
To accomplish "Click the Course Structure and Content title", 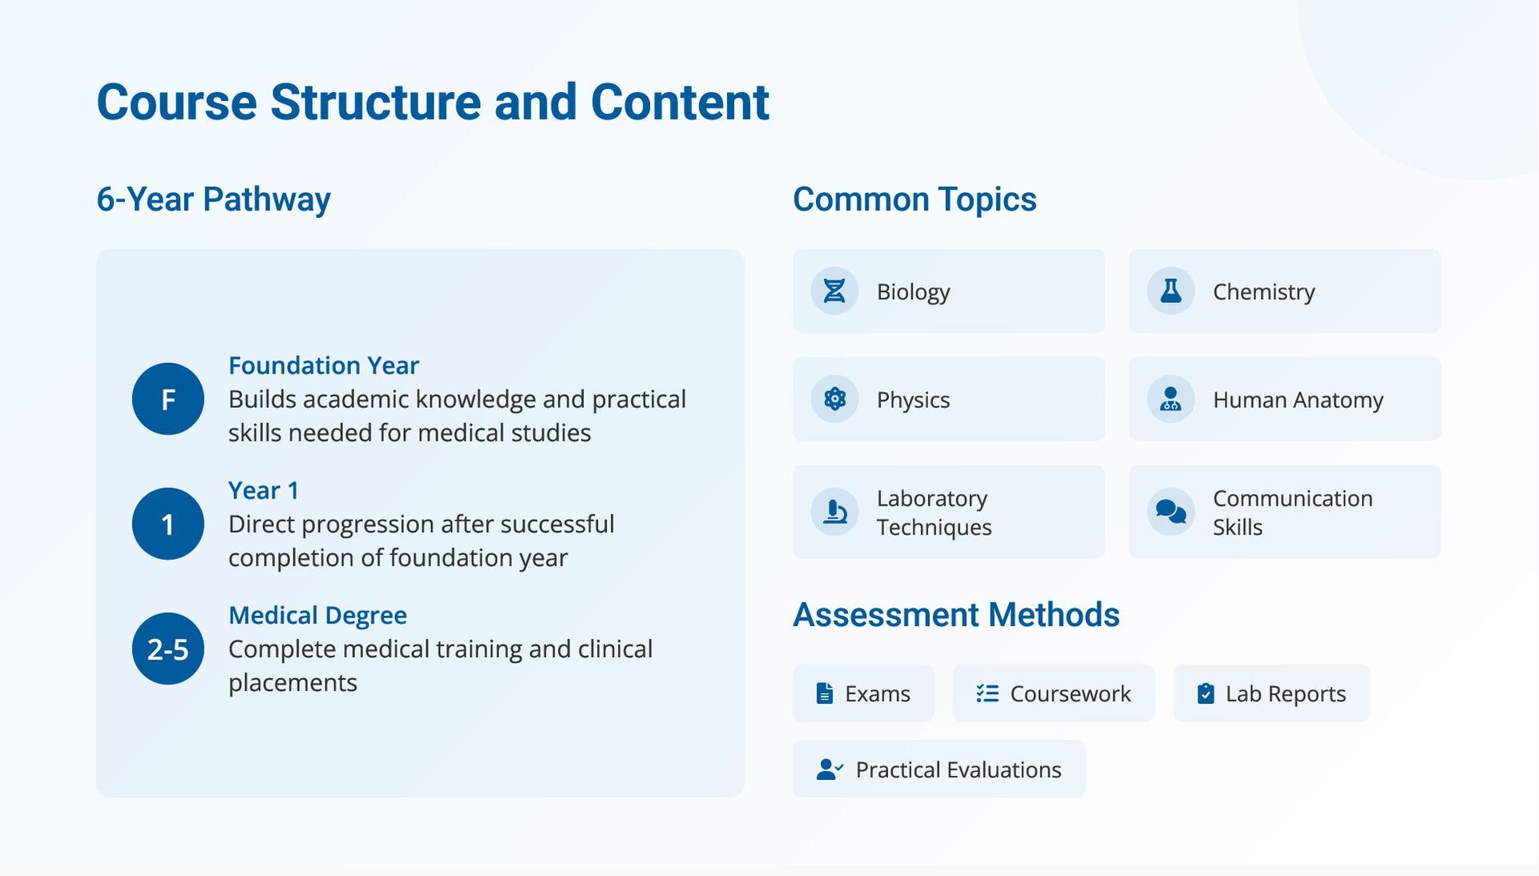I will [x=433, y=103].
